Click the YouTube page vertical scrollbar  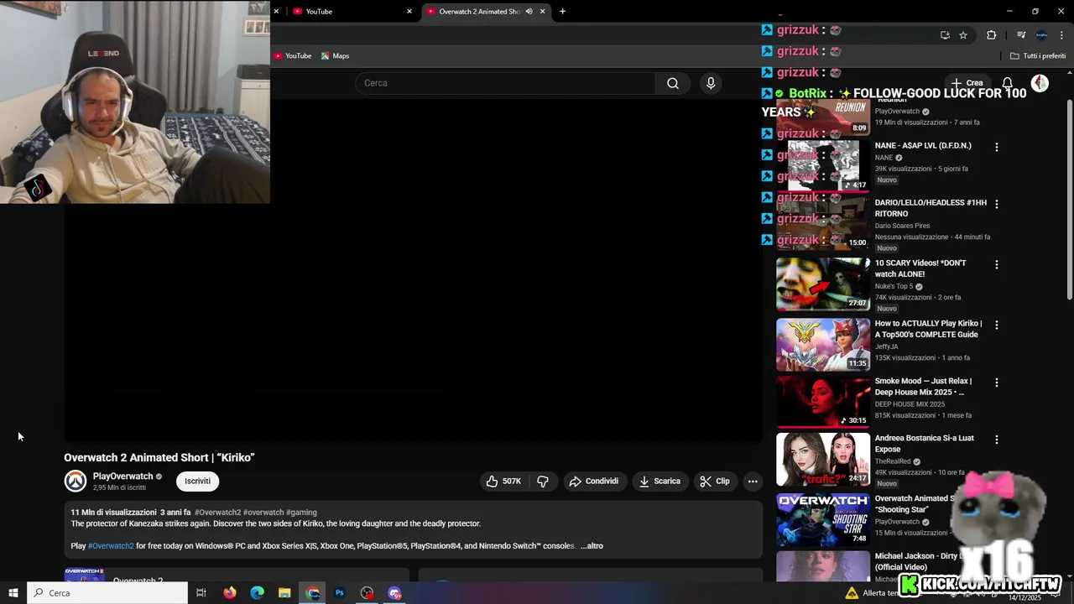point(1069,201)
